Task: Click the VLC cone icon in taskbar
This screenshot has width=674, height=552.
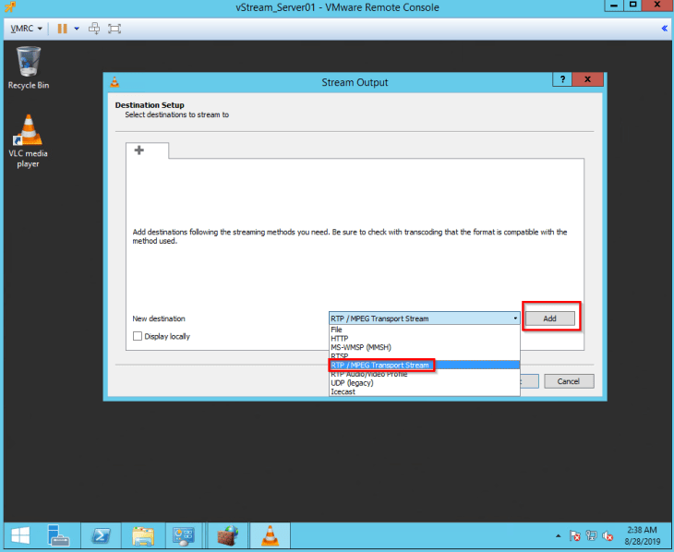Action: pyautogui.click(x=270, y=534)
